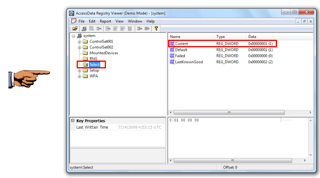Click the registry value icon beside LastKnownGood
The image size is (320, 178).
tap(172, 62)
